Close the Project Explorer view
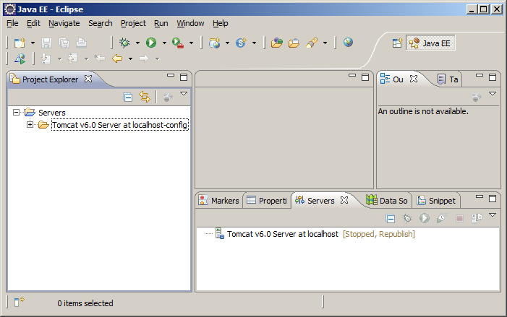Viewport: 507px width, 317px height. tap(88, 79)
